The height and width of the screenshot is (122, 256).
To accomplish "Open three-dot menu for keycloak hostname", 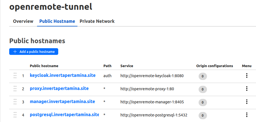I will click(247, 75).
